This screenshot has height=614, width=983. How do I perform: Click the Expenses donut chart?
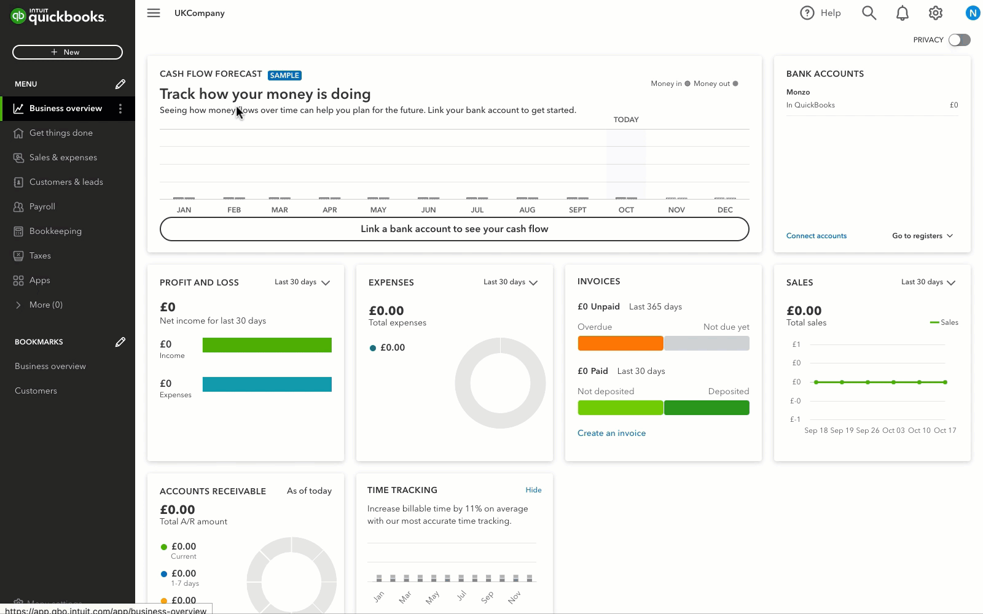[500, 383]
